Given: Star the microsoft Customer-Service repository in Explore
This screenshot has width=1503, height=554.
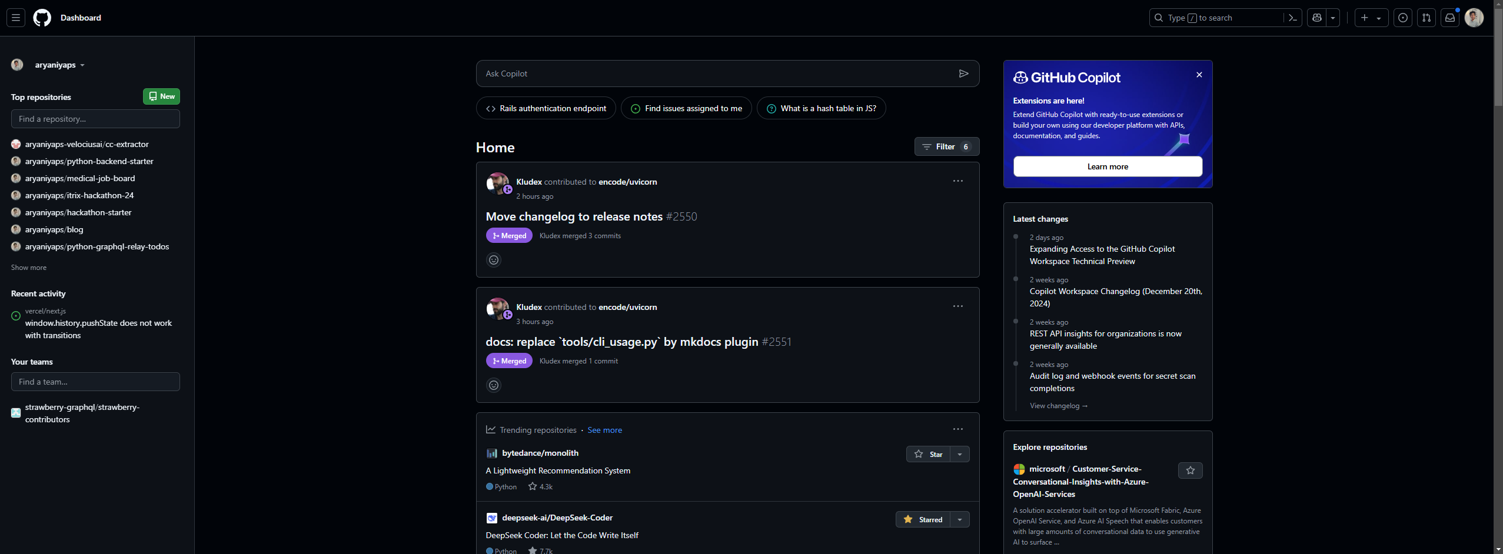Looking at the screenshot, I should click(1190, 470).
